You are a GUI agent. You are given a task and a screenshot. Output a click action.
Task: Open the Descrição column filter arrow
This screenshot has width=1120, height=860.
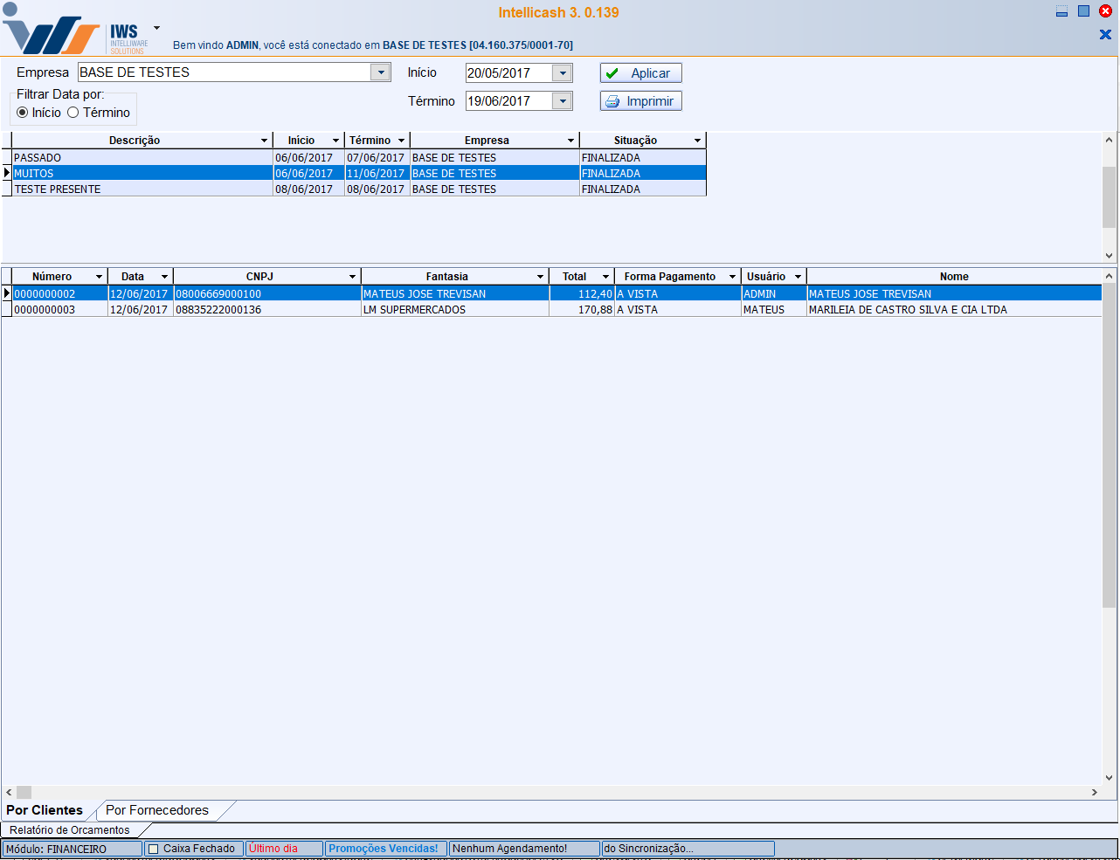point(264,141)
